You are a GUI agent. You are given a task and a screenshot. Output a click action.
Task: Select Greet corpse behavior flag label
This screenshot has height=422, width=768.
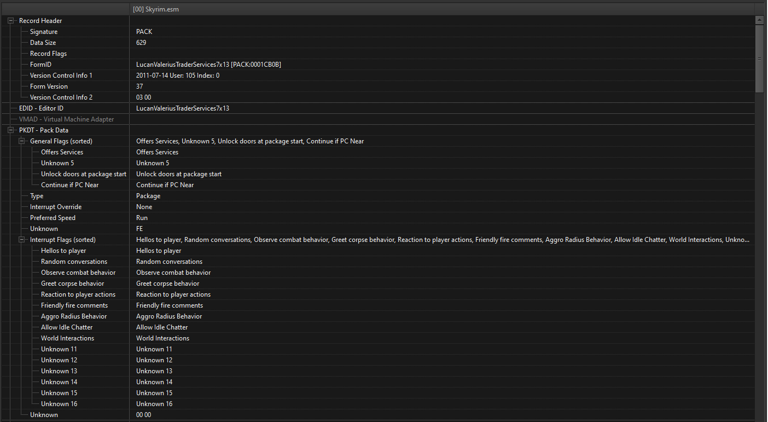(73, 284)
